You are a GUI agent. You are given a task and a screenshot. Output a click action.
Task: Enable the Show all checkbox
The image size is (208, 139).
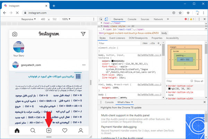pos(192,81)
